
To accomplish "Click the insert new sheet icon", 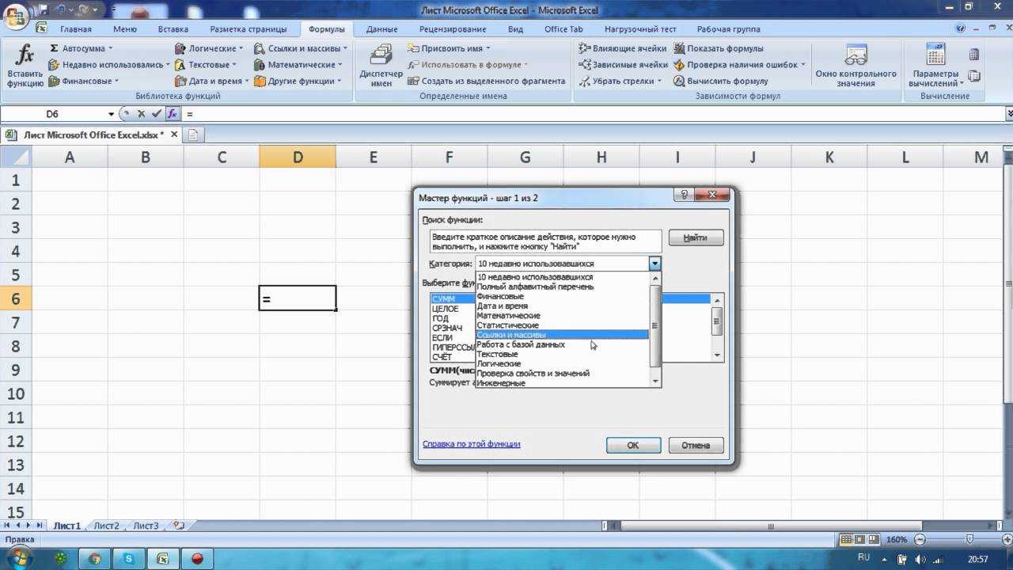I will [179, 526].
